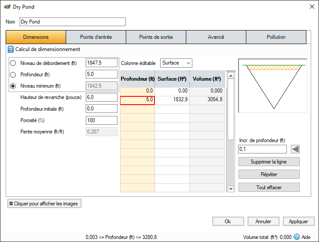Click Supprimer la ligne button

point(269,162)
